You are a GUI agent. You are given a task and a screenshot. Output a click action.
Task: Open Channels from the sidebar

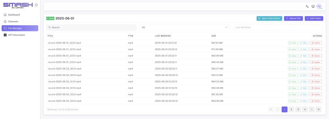(13, 21)
